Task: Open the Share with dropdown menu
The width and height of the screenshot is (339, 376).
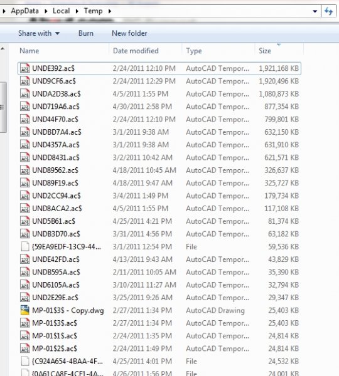Action: tap(39, 33)
